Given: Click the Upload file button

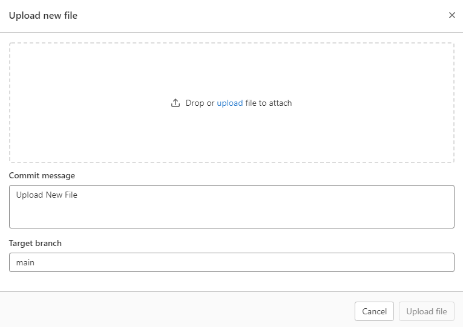Looking at the screenshot, I should point(427,311).
